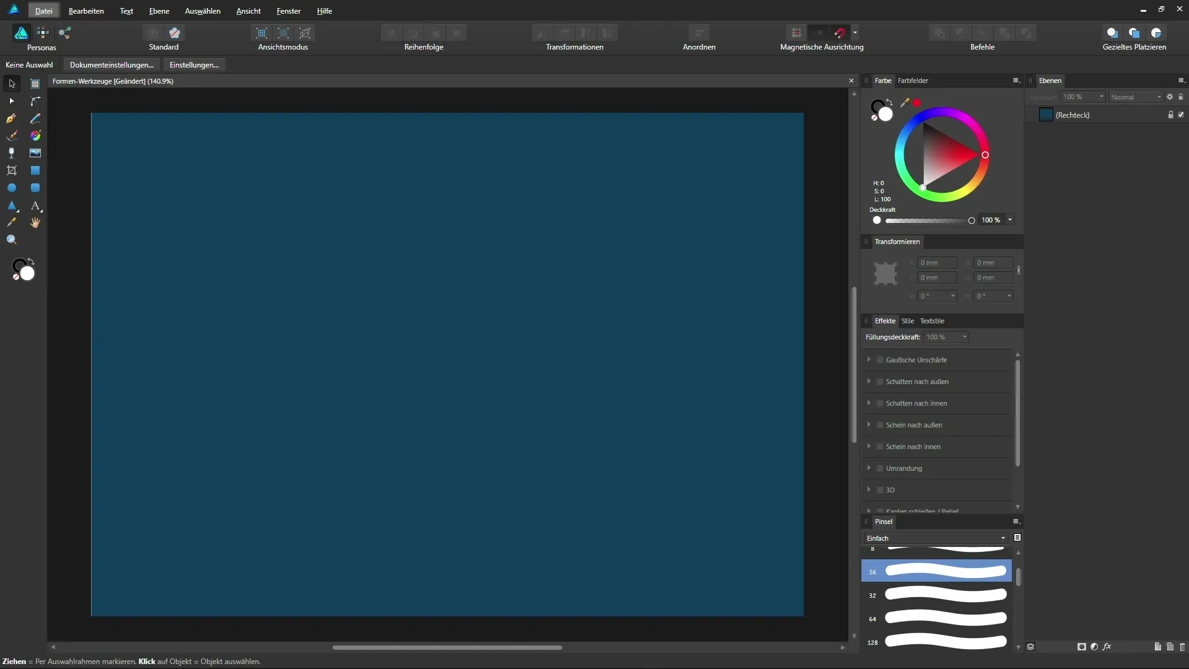The image size is (1189, 669).
Task: Expand the Gaußsche Unschärfe effect settings
Action: coord(869,359)
